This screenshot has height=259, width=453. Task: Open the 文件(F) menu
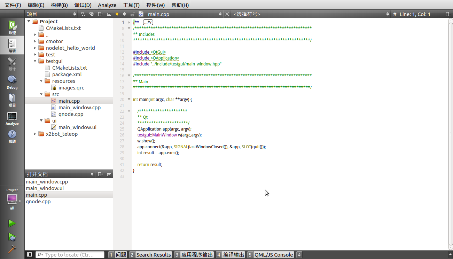(13, 5)
